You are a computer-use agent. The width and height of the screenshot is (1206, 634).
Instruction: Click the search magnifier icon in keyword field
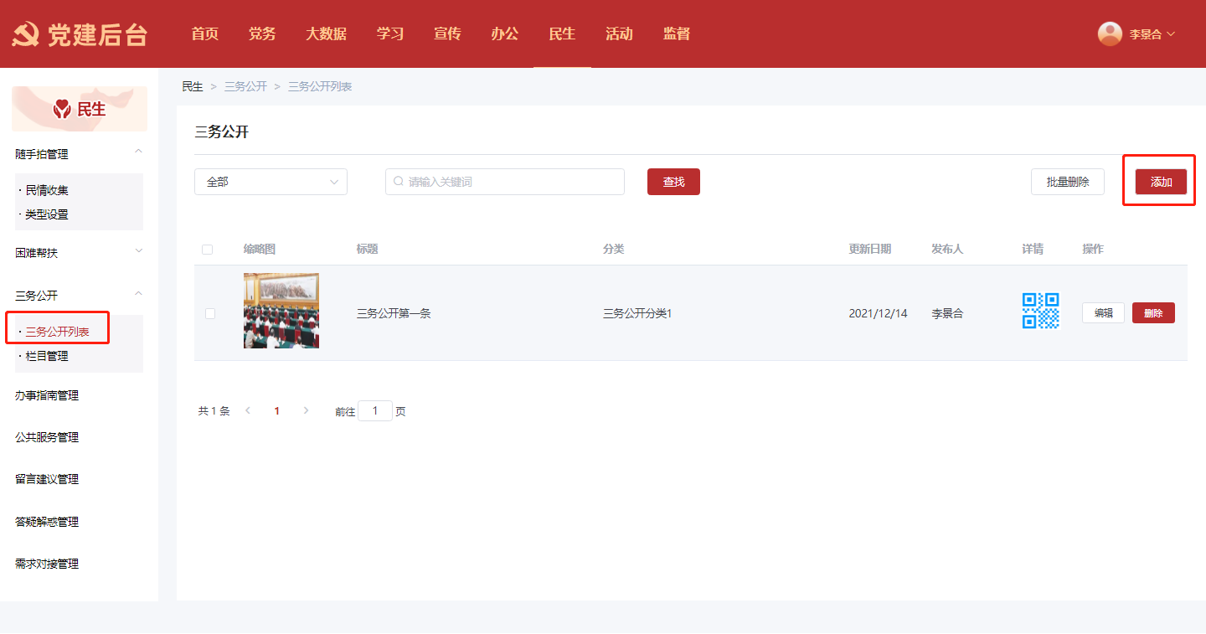[x=399, y=182]
